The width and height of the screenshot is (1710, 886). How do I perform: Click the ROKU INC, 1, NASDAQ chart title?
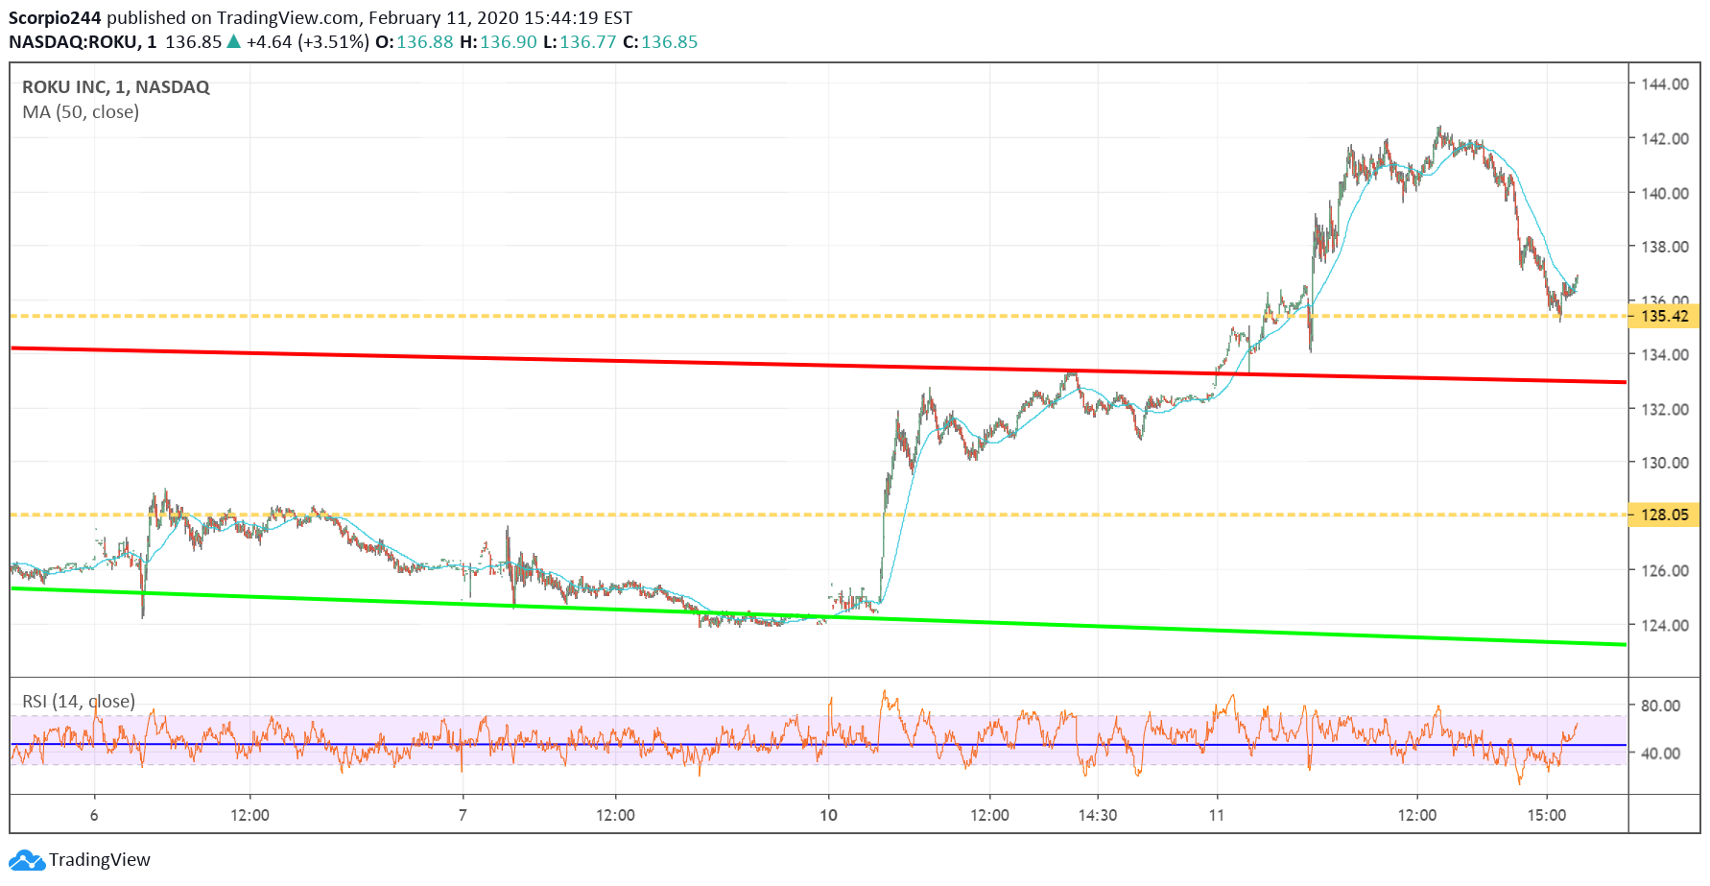coord(116,87)
